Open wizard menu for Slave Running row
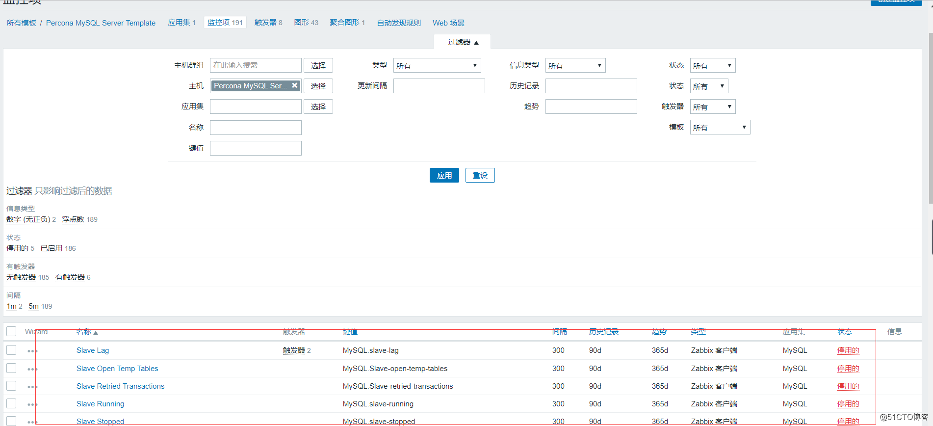 point(32,404)
